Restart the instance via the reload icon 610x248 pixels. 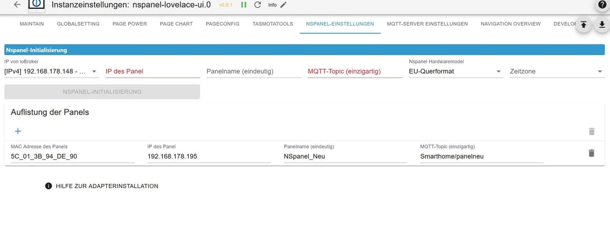[258, 5]
